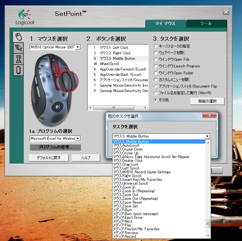Pick メディア:Burn (post message) task
The width and height of the screenshot is (242, 241).
coord(159,214)
